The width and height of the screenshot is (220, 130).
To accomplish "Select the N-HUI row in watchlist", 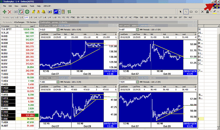I will 19,40.
